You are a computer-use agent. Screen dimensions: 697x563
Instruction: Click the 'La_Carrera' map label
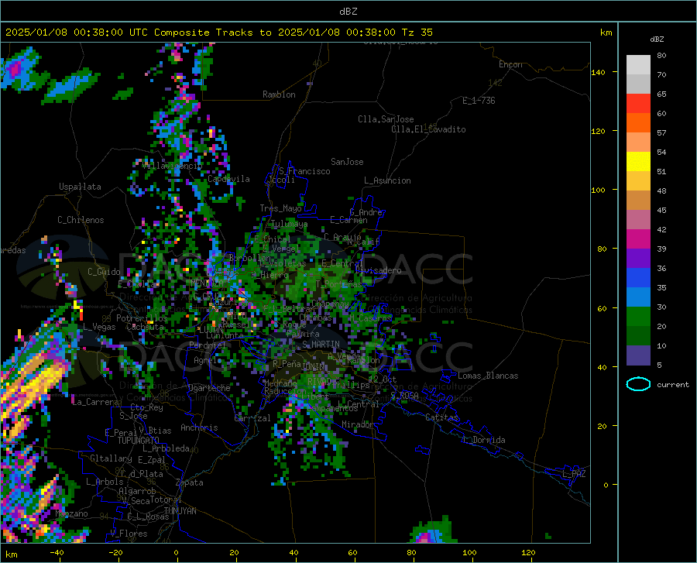click(x=95, y=402)
